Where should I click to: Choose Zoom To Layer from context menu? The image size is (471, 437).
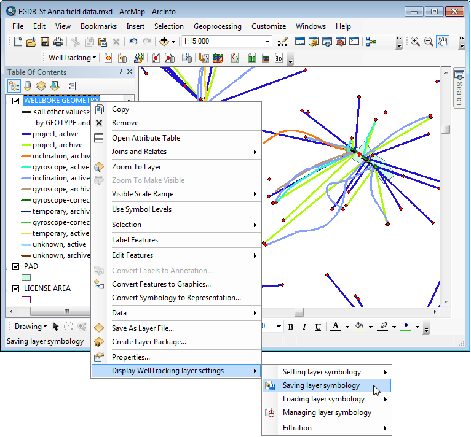tap(176, 167)
